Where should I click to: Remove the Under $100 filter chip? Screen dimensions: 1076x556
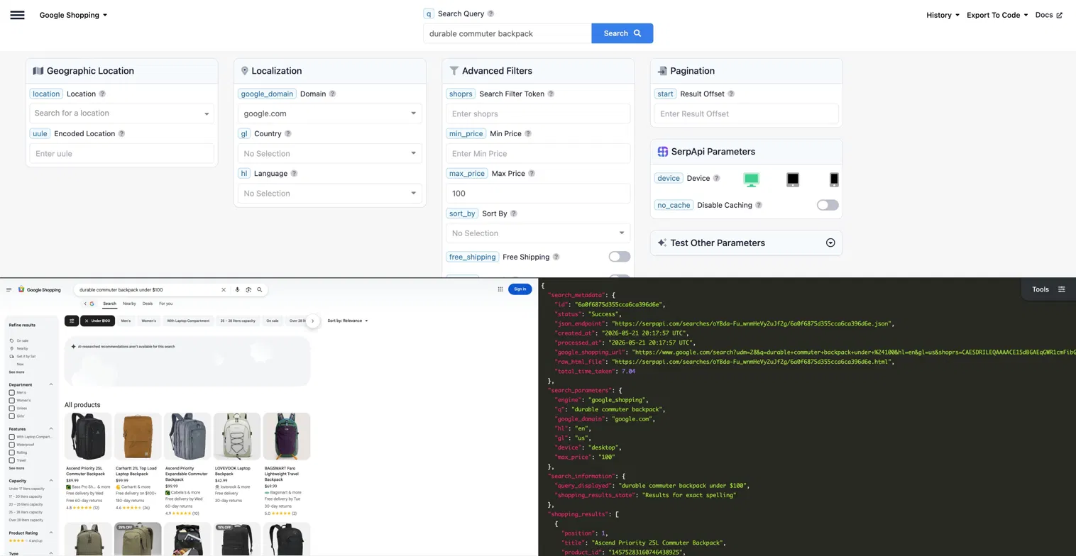point(87,321)
